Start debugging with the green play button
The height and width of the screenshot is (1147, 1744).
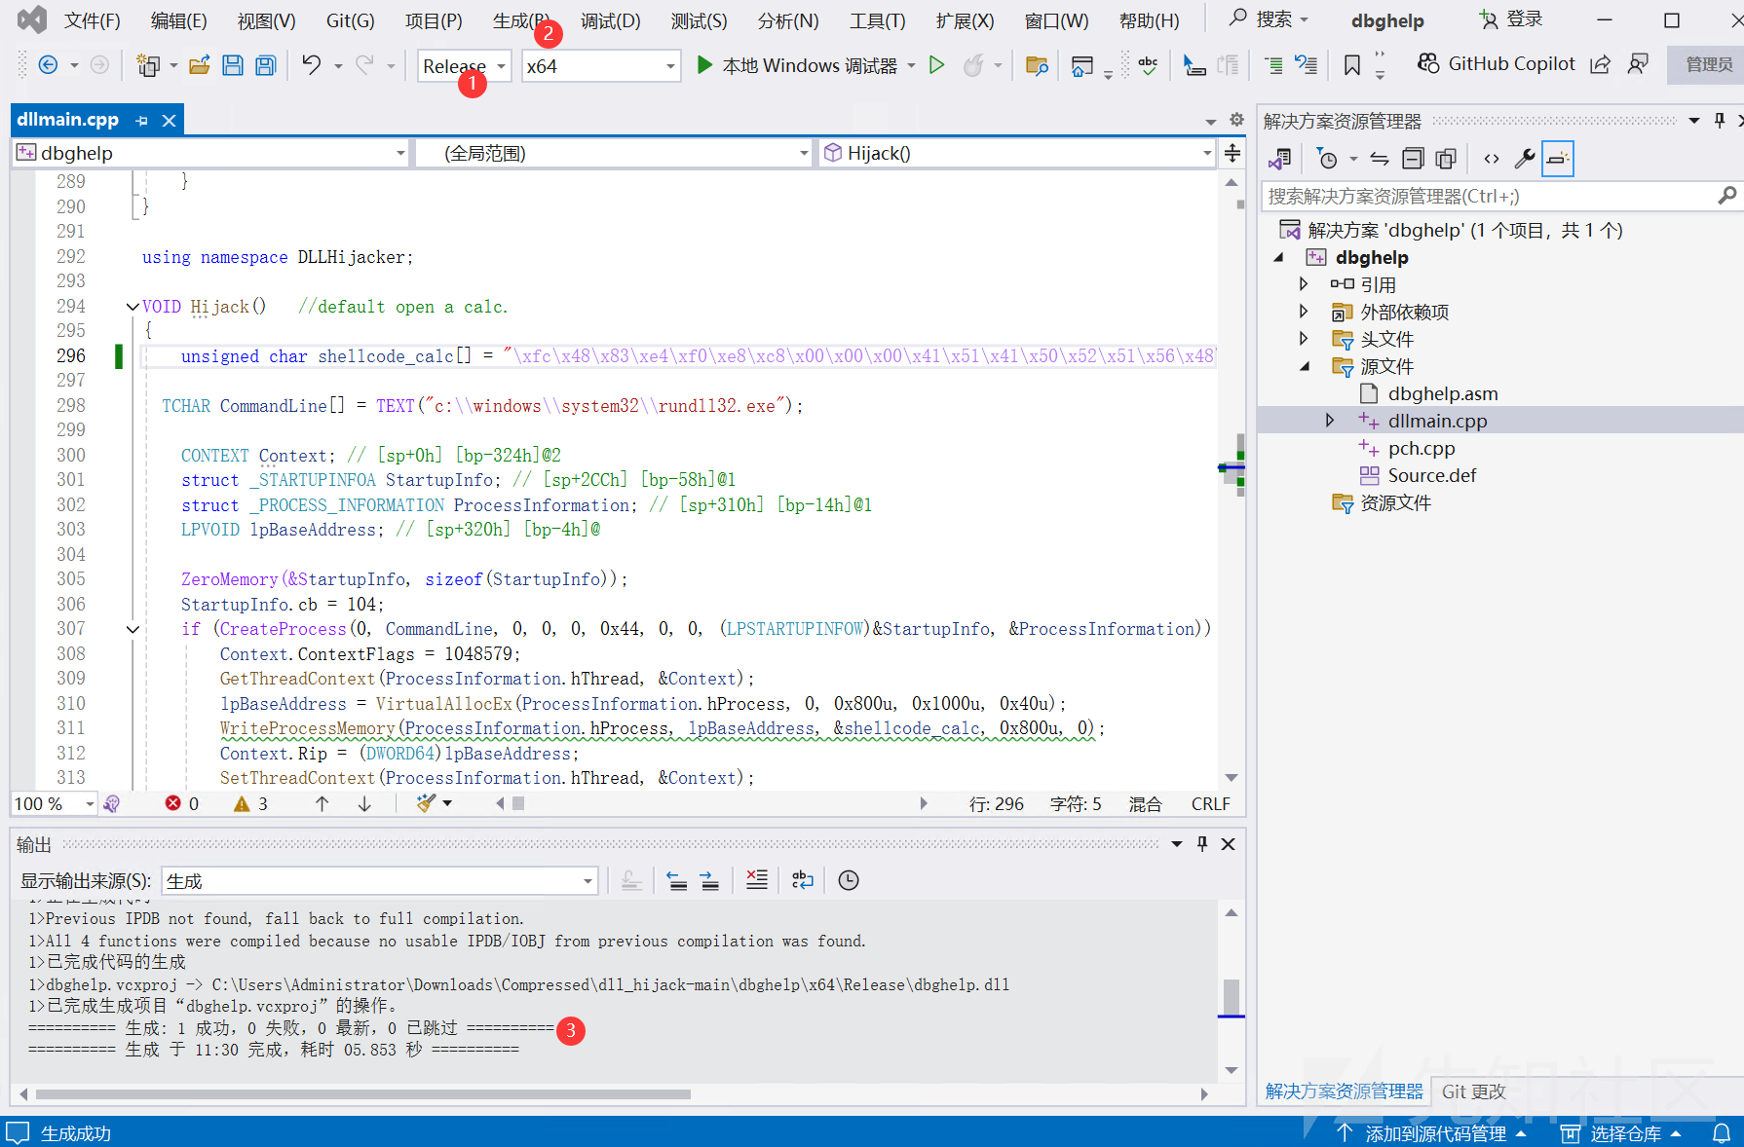pos(704,65)
